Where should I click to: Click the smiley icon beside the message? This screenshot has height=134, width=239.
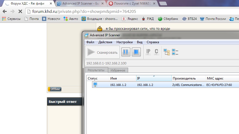pyautogui.click(x=100, y=28)
